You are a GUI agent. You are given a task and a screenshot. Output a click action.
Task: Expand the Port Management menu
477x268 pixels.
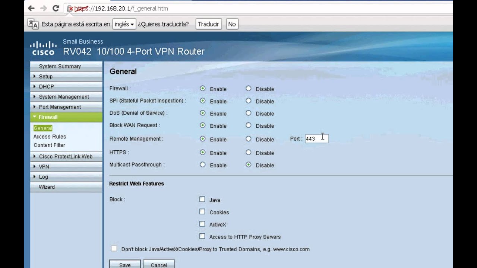(66, 107)
